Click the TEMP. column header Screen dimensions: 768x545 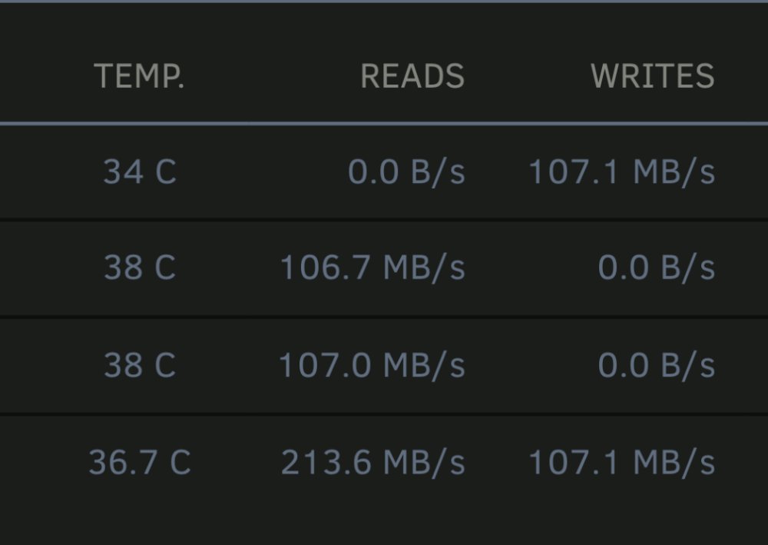coord(139,76)
